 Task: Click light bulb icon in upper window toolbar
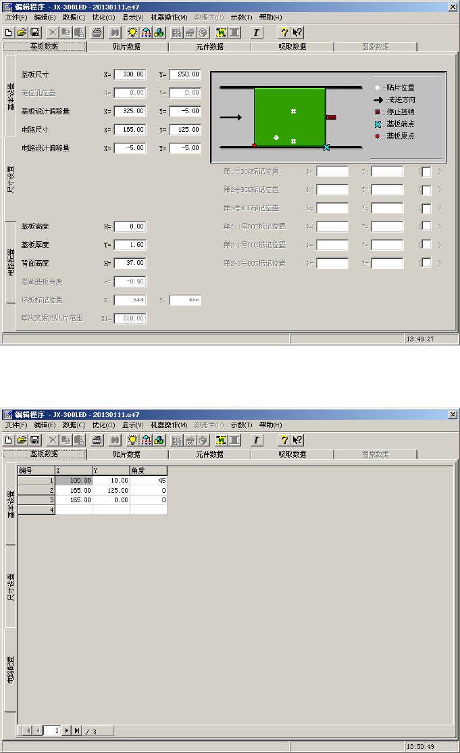pos(132,32)
